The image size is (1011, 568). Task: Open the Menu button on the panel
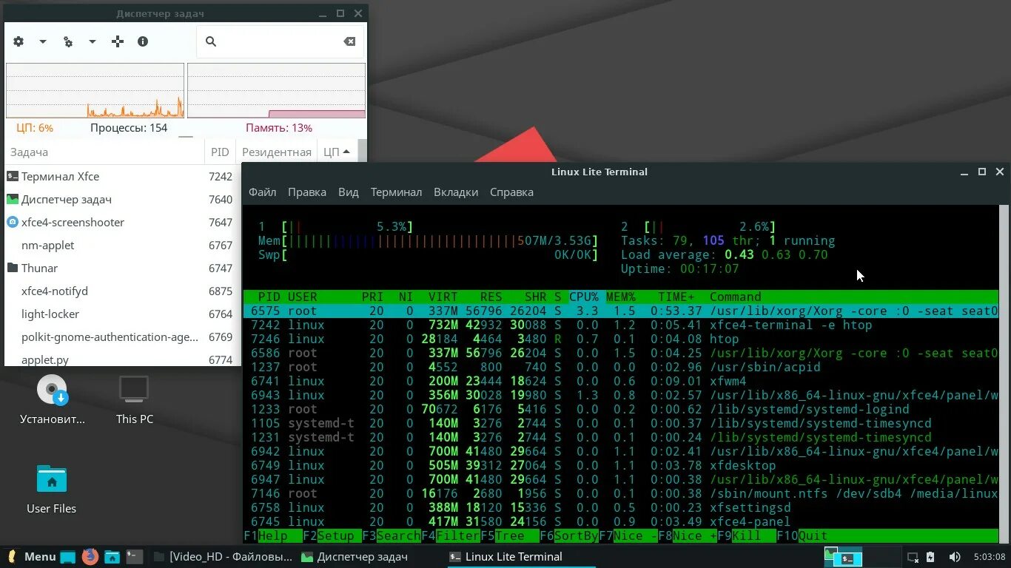pos(31,556)
